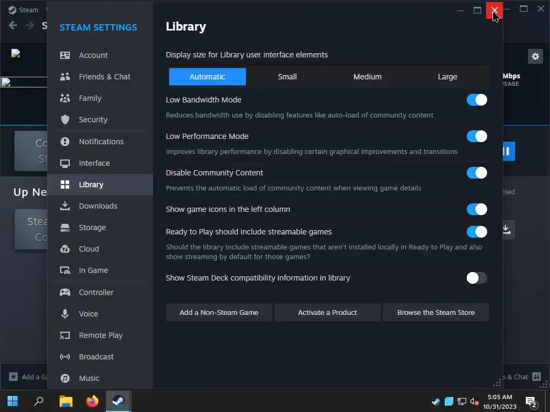
Task: Choose Medium display size
Action: (x=367, y=77)
